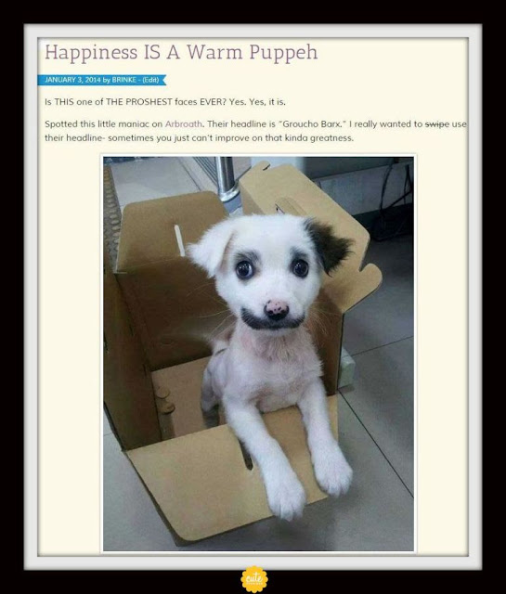Open author BRINKE's profile link
Viewport: 506px width, 594px height.
pos(123,80)
